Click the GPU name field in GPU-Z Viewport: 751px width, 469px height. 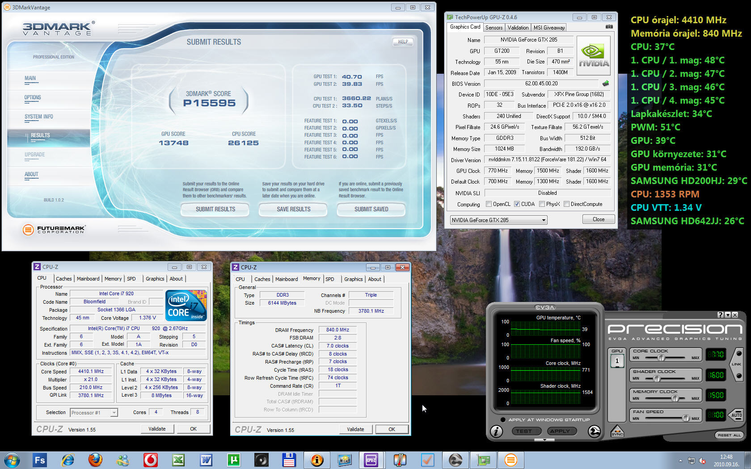click(x=529, y=40)
